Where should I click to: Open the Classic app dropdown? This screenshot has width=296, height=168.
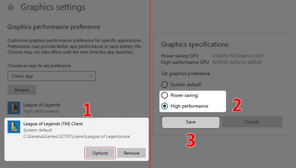pyautogui.click(x=51, y=76)
